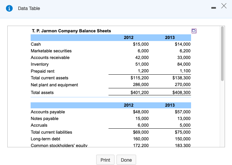Click the $115,200 total current assets value
Viewport: 232px width, 165px height.
[x=139, y=78]
